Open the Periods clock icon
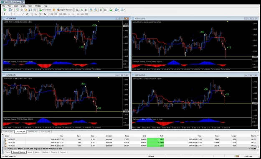 point(116,10)
